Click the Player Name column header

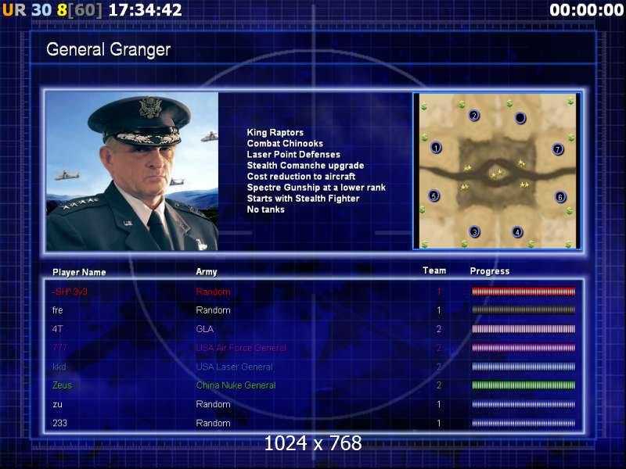click(79, 272)
